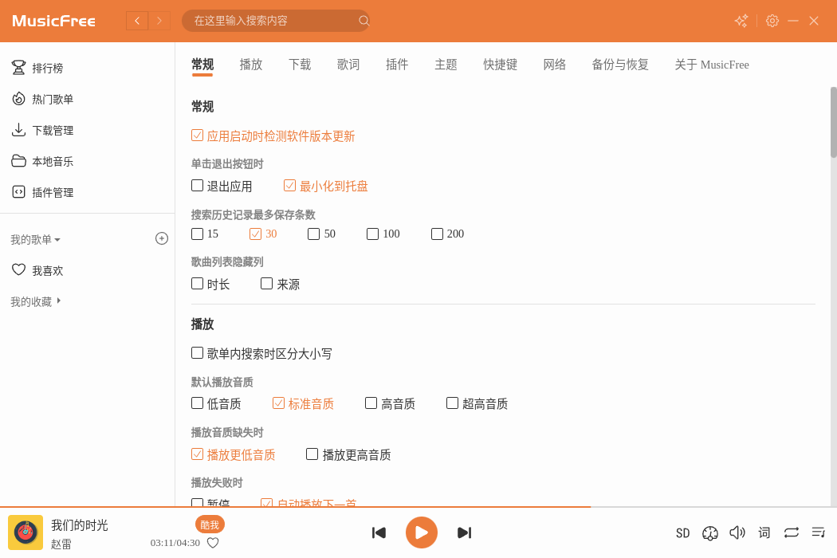Add new playlist with plus icon
The image size is (837, 558).
click(162, 238)
